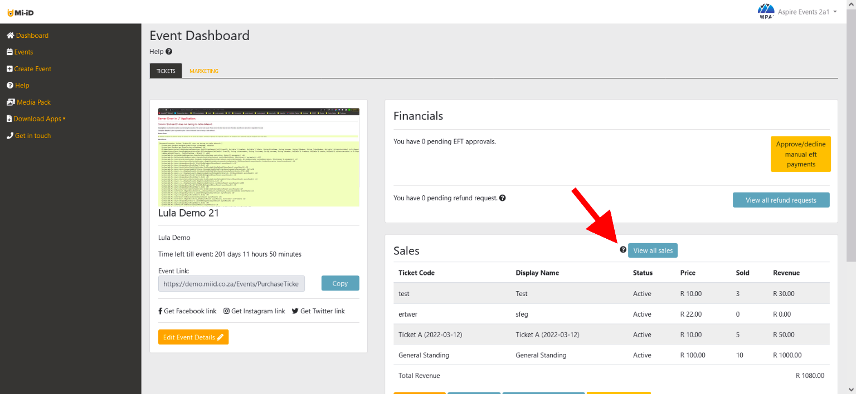Click the Display Name column header

(x=537, y=273)
